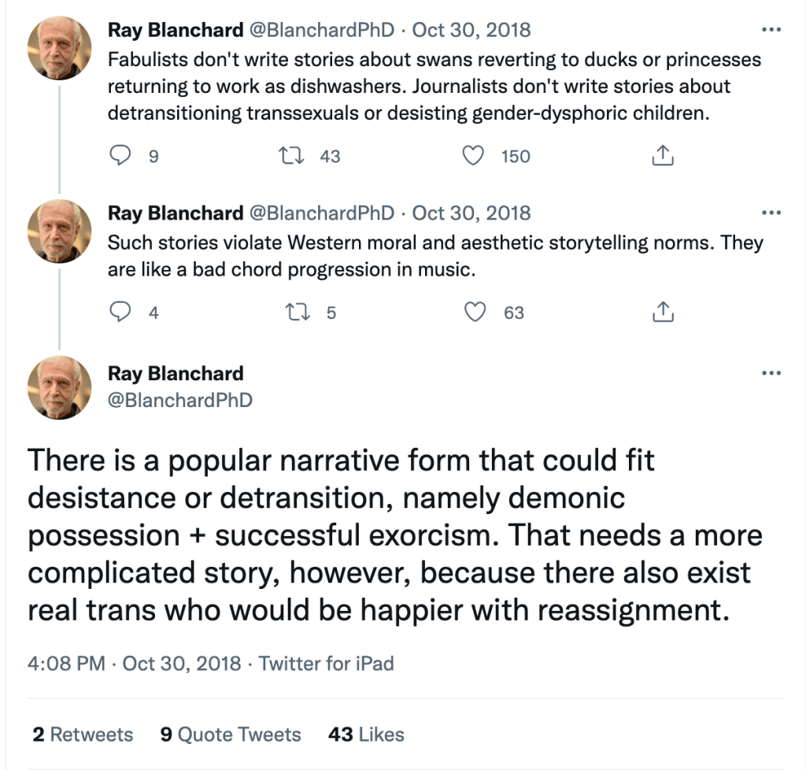View the 2 Retweets list
Viewport: 806px width, 770px height.
(83, 735)
